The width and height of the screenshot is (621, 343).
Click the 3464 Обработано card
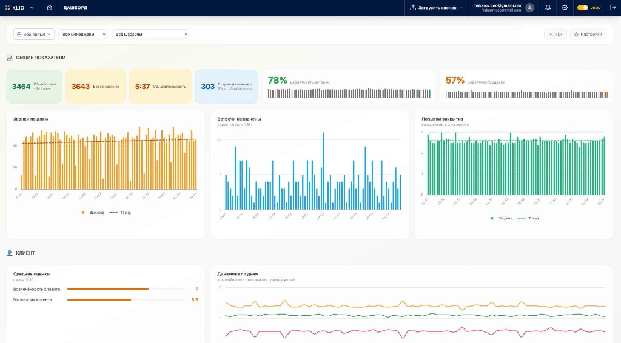34,87
